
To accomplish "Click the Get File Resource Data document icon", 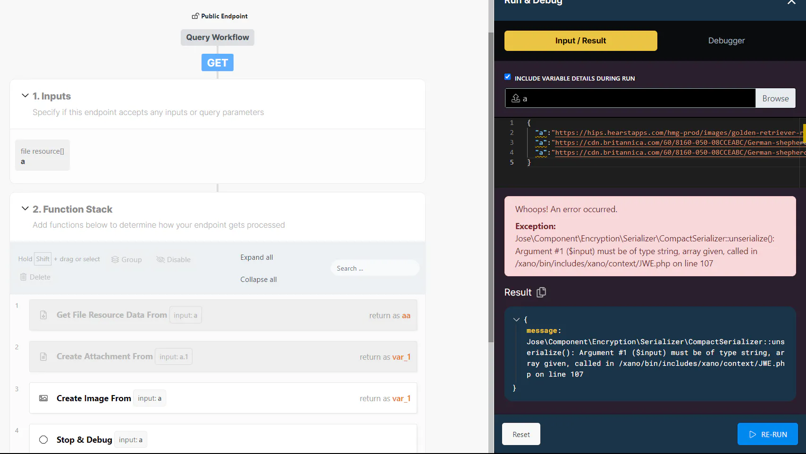I will [x=43, y=315].
